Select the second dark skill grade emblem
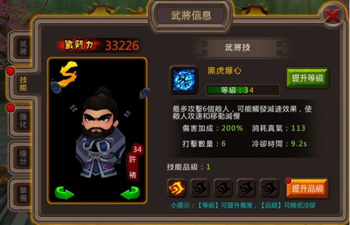350x225 pixels. (x=200, y=188)
